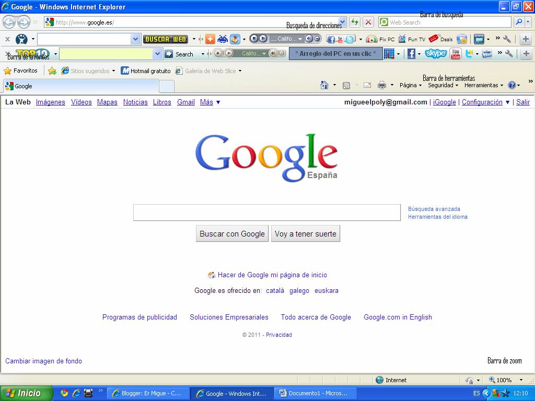535x401 pixels.
Task: Click the smiley chat icon in first toolbar
Action: click(462, 39)
